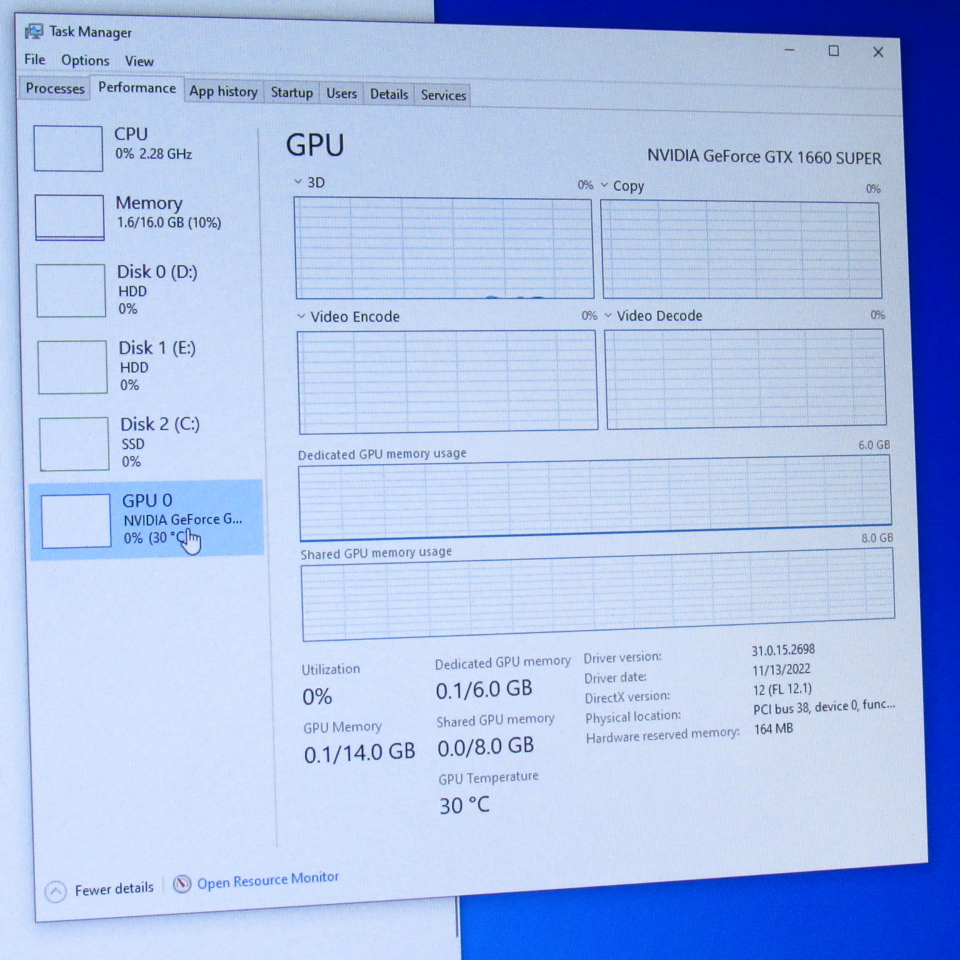This screenshot has width=960, height=960.
Task: Maximize the Task Manager window
Action: click(x=834, y=51)
